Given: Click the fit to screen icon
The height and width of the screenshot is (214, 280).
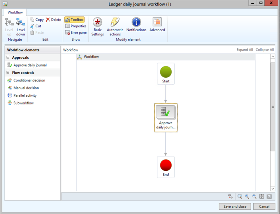Looking at the screenshot, I should tap(262, 197).
